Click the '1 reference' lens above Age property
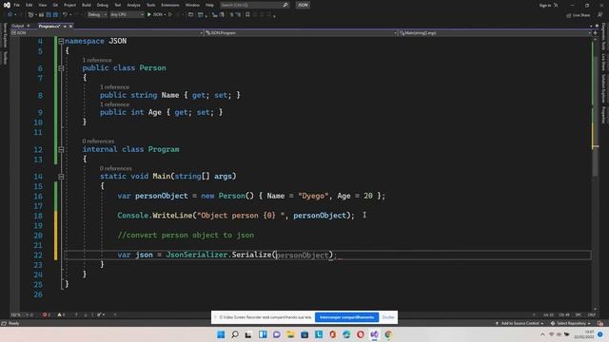This screenshot has height=342, width=609. pos(114,104)
